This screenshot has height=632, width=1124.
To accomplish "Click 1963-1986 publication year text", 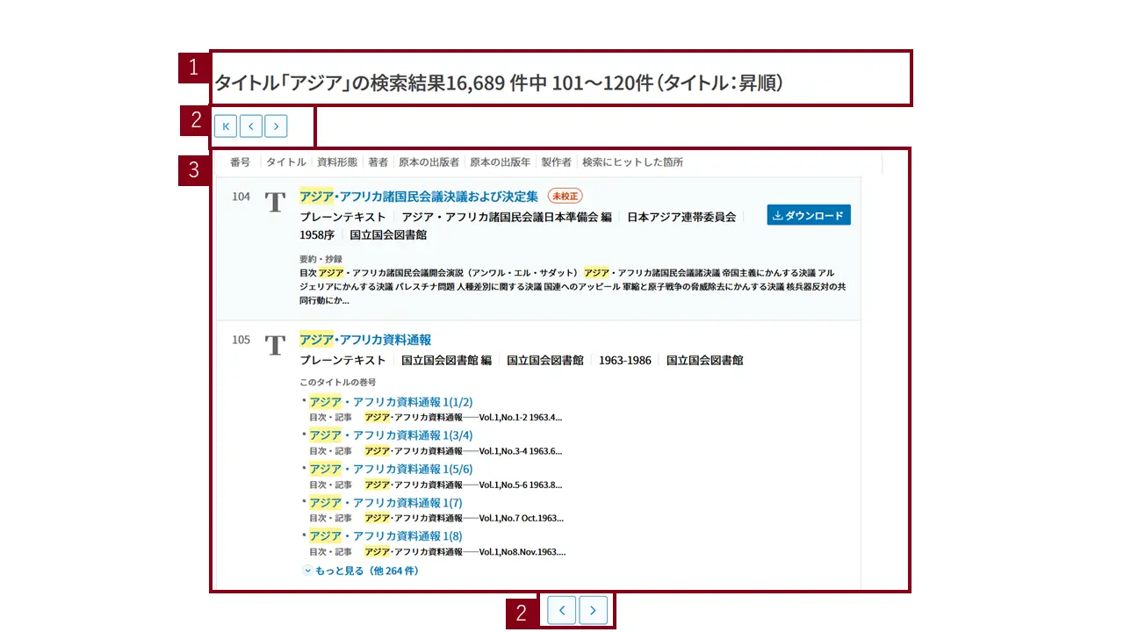I will click(x=625, y=360).
